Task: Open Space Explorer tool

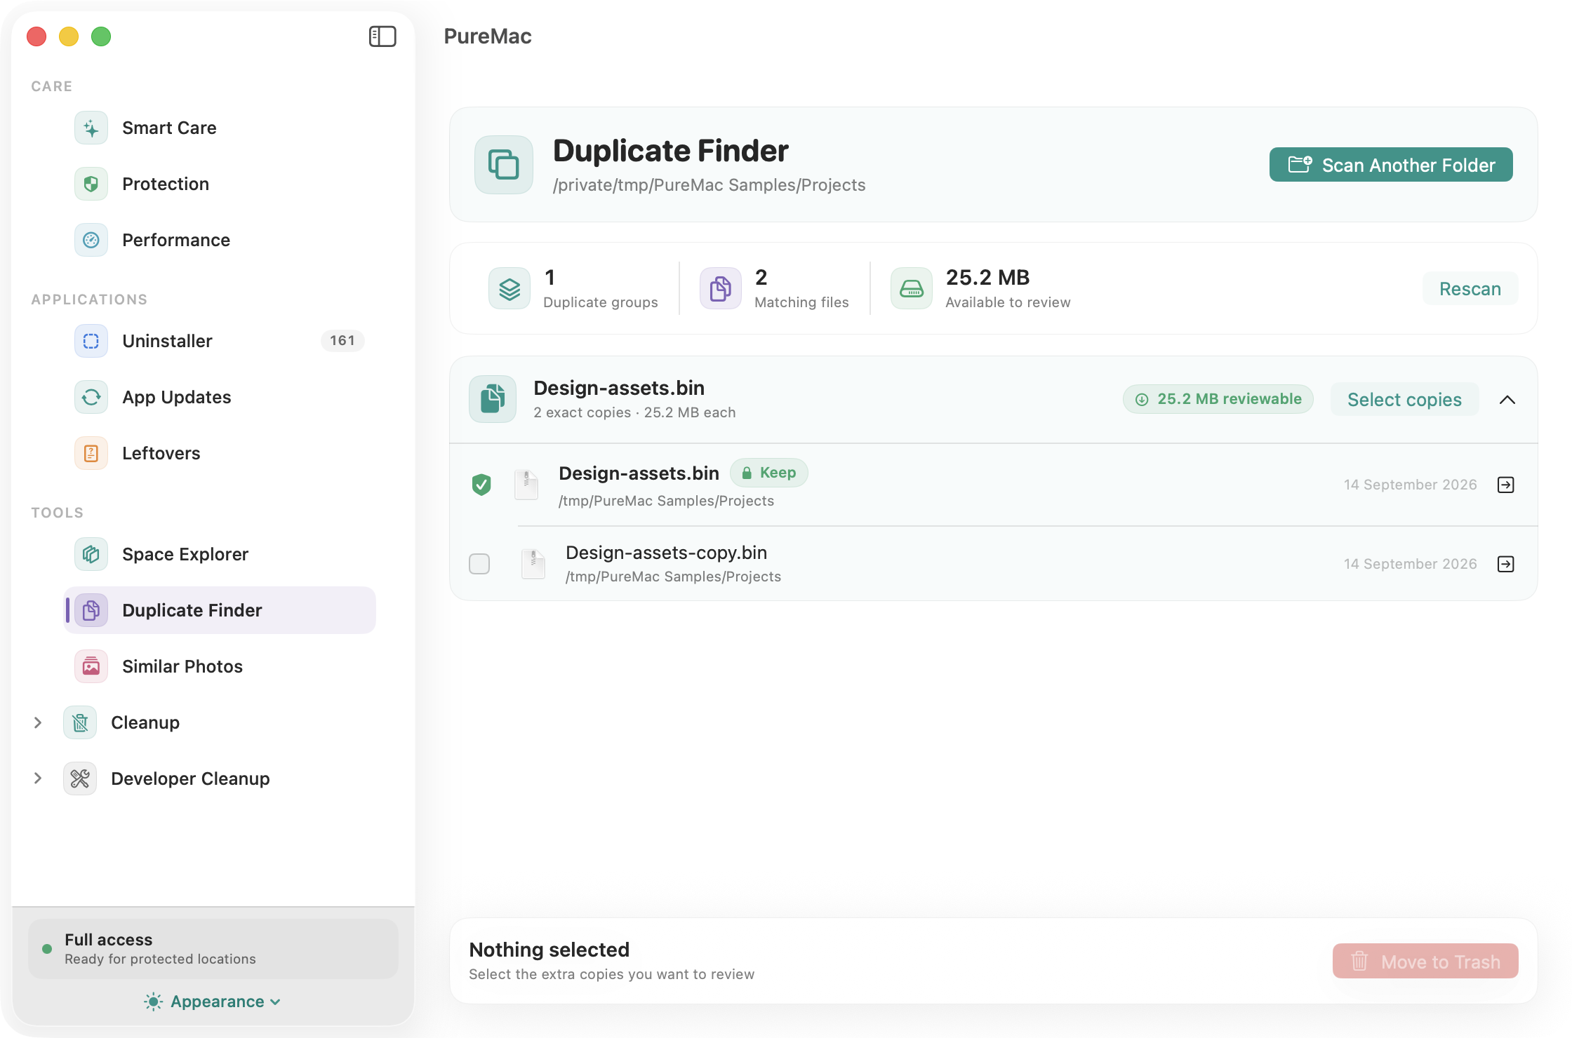Action: pos(220,554)
